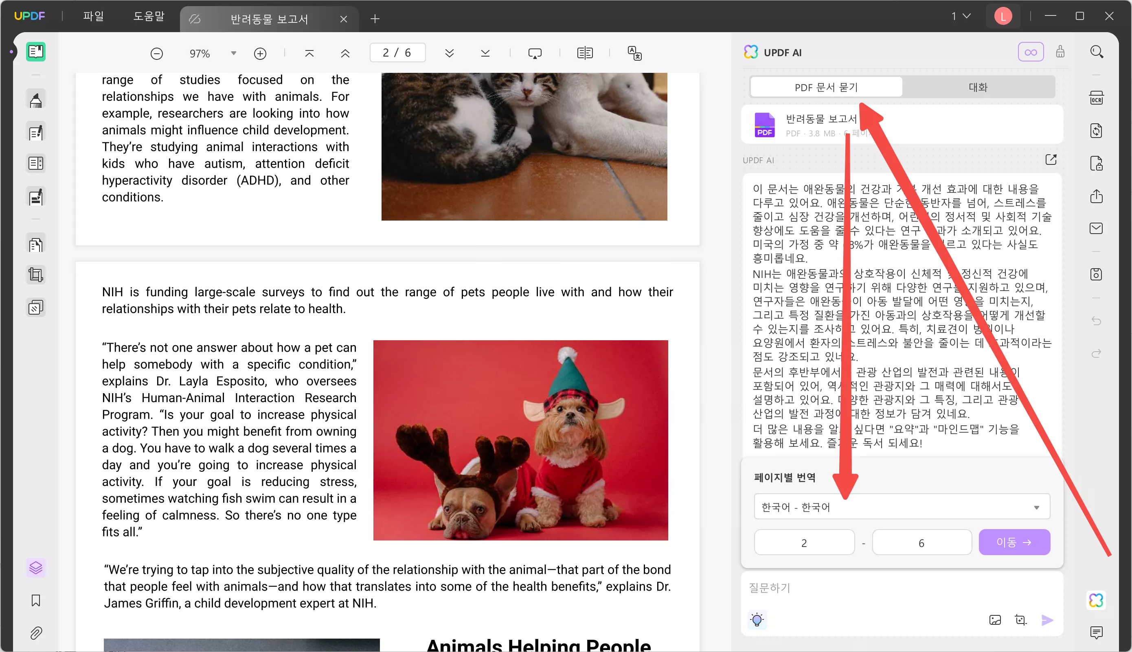1132x652 pixels.
Task: Open Reader mode in left sidebar
Action: [x=36, y=52]
